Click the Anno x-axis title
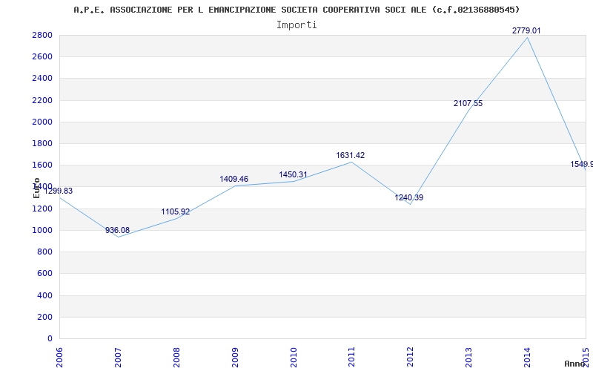The height and width of the screenshot is (371, 593). (x=575, y=364)
